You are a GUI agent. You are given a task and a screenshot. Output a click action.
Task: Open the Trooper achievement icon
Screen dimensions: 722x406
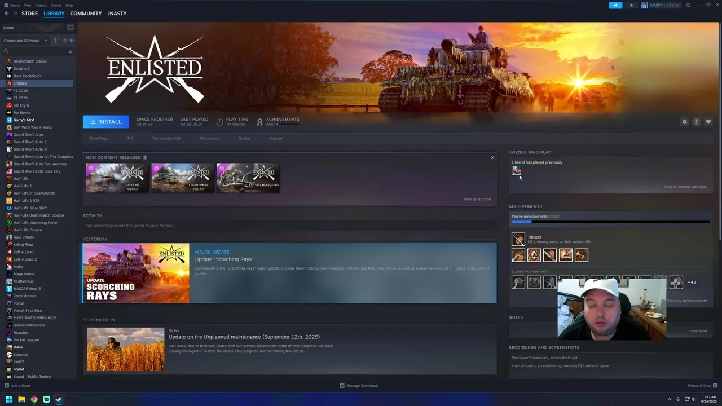click(x=518, y=239)
